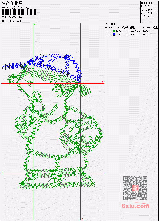Screen dimensions: 159x221
Task: Click the file name '2035981.dst'
Action: click(15, 17)
